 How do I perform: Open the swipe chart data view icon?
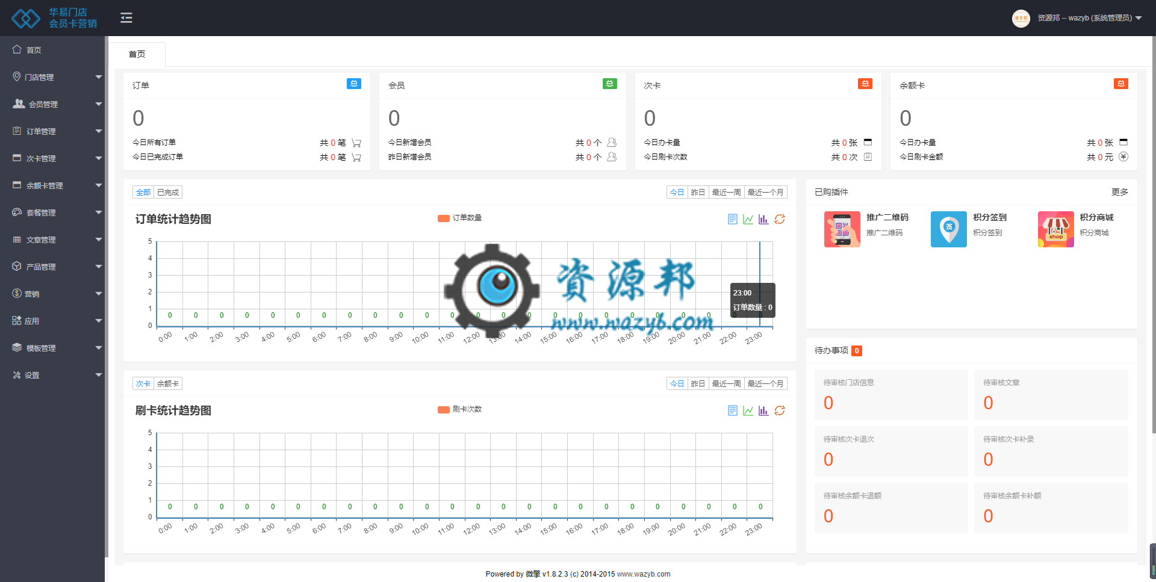[732, 410]
